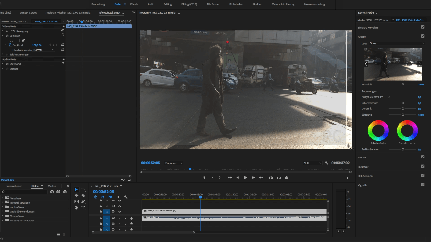Open the Informationen tab
Viewport: 431px width, 242px height.
click(14, 186)
